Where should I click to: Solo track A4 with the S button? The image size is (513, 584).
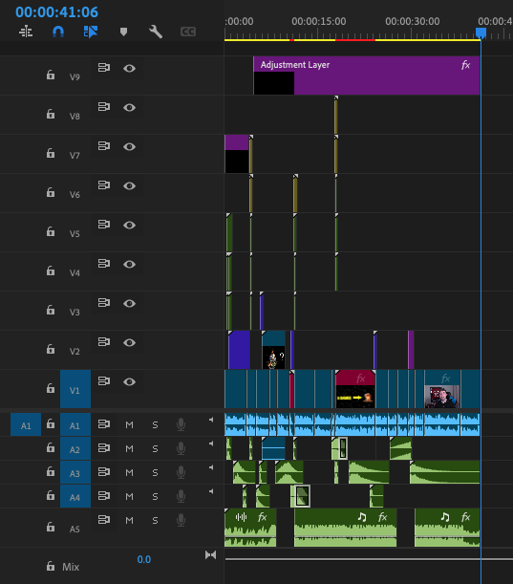click(156, 496)
